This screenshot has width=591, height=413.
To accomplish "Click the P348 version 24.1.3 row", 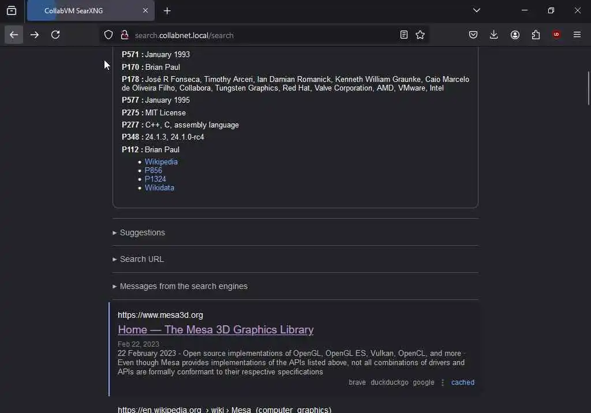I will coord(163,137).
